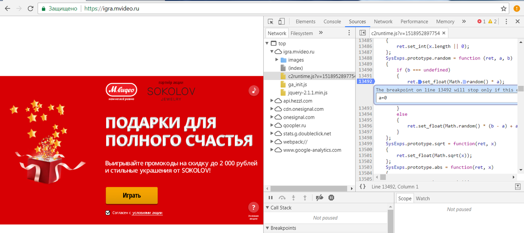Click the M.Видео logo
The width and height of the screenshot is (524, 233).
[x=122, y=92]
